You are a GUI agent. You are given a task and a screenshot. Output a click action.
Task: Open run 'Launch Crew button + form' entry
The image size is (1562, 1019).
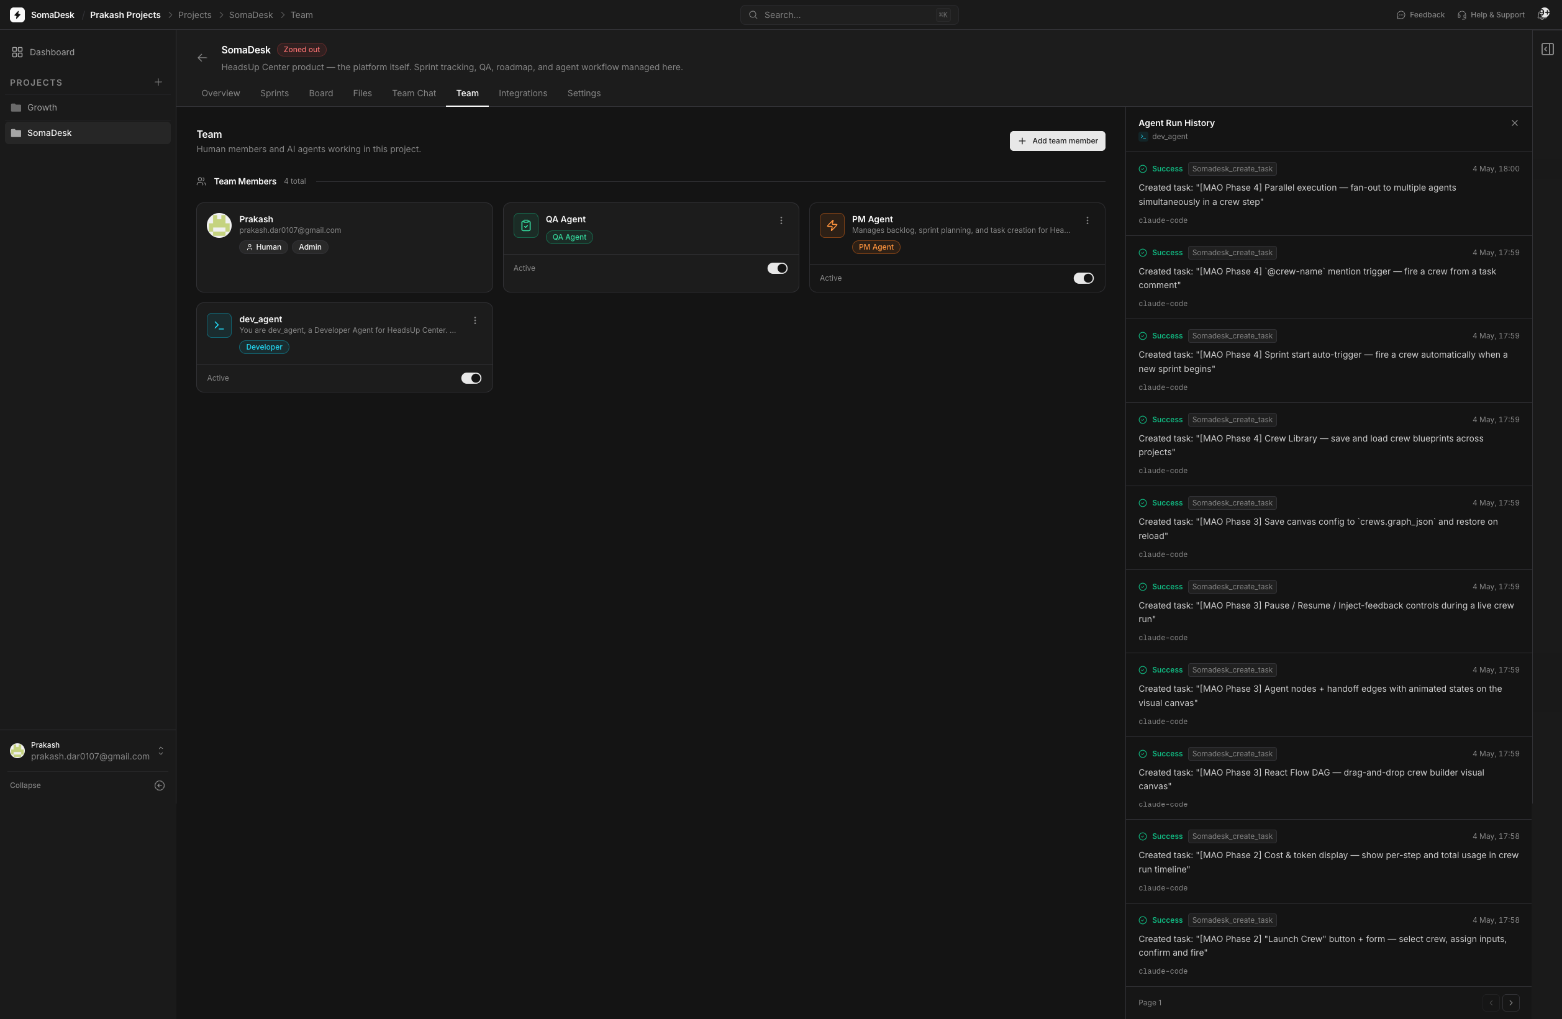click(1328, 945)
